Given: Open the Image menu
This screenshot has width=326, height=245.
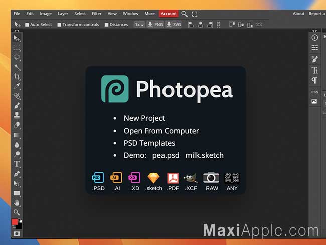Looking at the screenshot, I should coord(46,14).
